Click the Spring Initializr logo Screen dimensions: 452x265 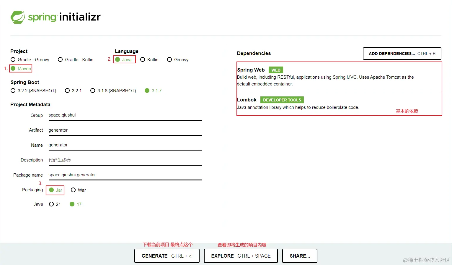(56, 17)
